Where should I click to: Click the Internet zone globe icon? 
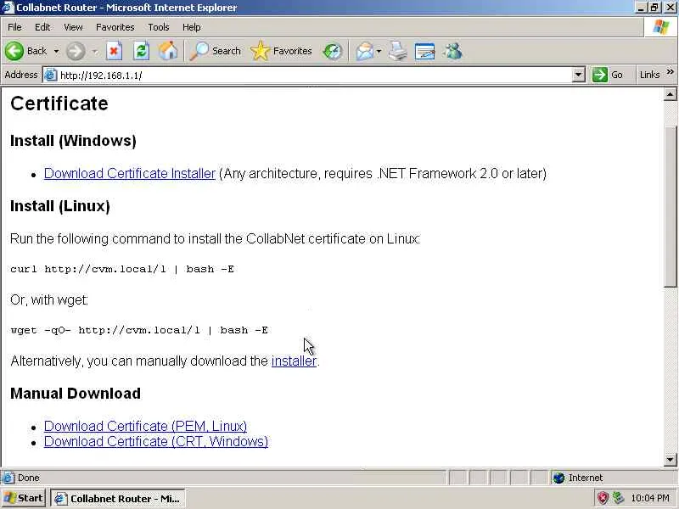pyautogui.click(x=558, y=478)
